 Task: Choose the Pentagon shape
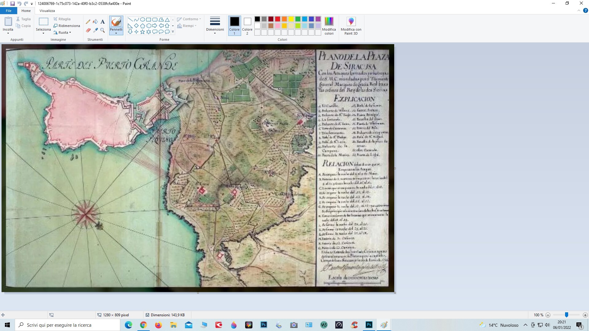pyautogui.click(x=142, y=26)
